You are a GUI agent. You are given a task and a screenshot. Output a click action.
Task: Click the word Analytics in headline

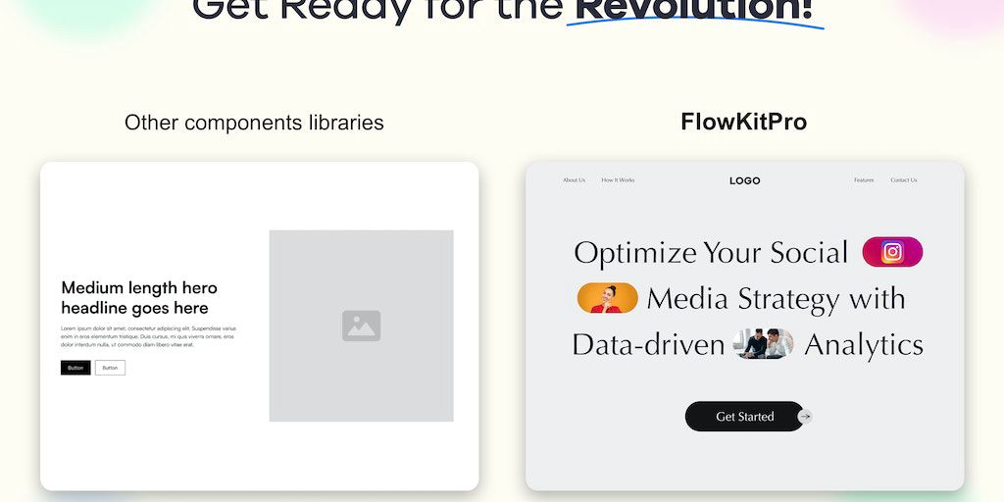(864, 345)
